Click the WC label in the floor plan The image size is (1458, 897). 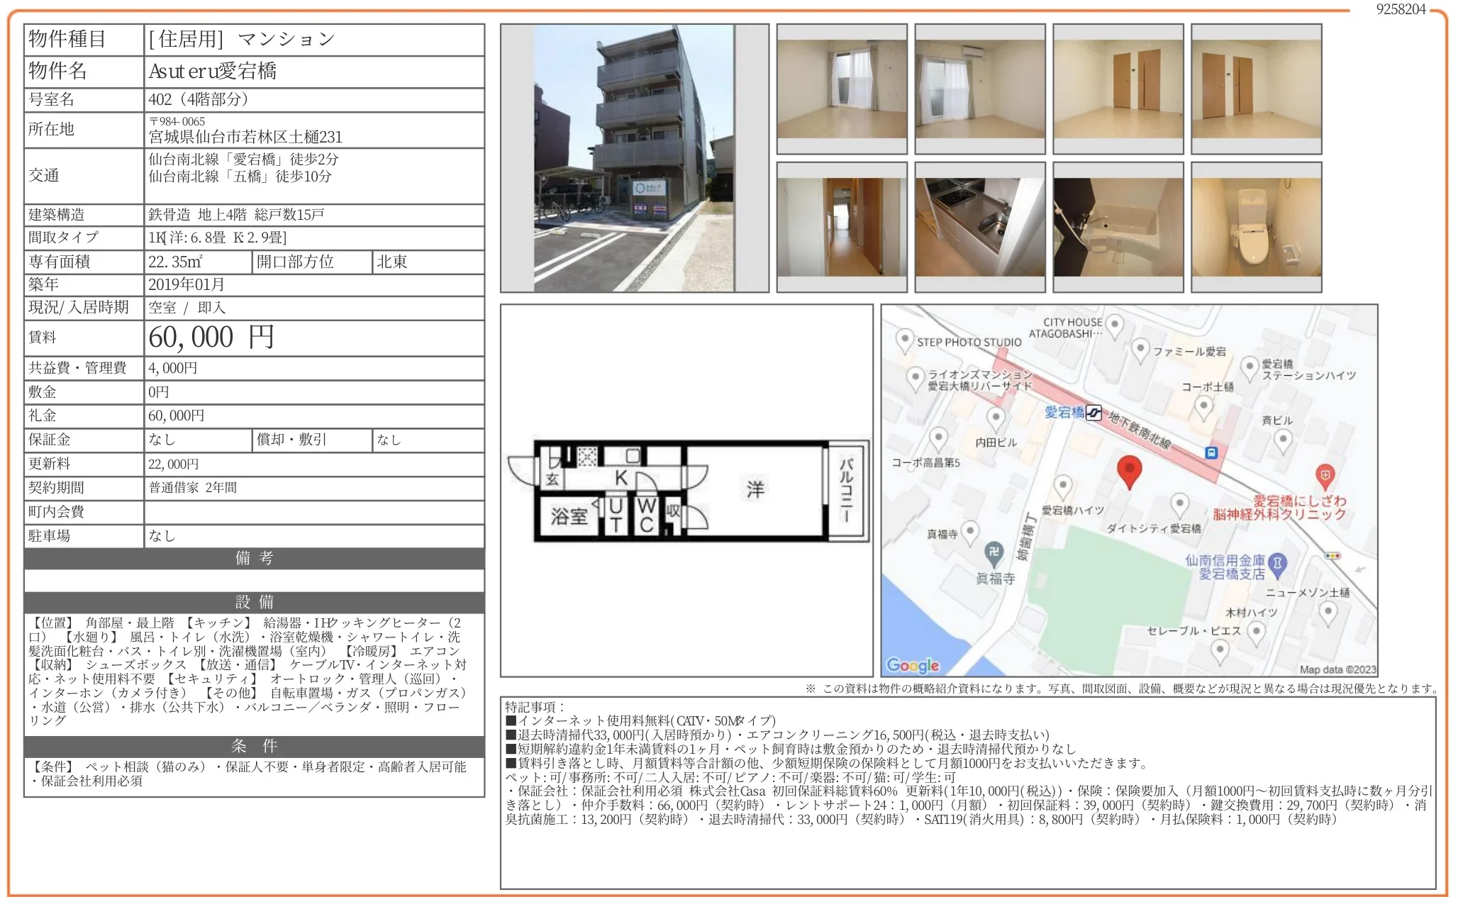tap(646, 516)
